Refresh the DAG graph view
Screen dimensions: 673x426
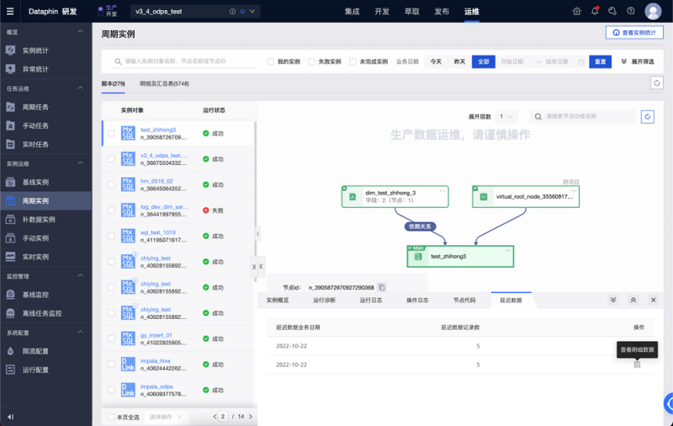[647, 117]
